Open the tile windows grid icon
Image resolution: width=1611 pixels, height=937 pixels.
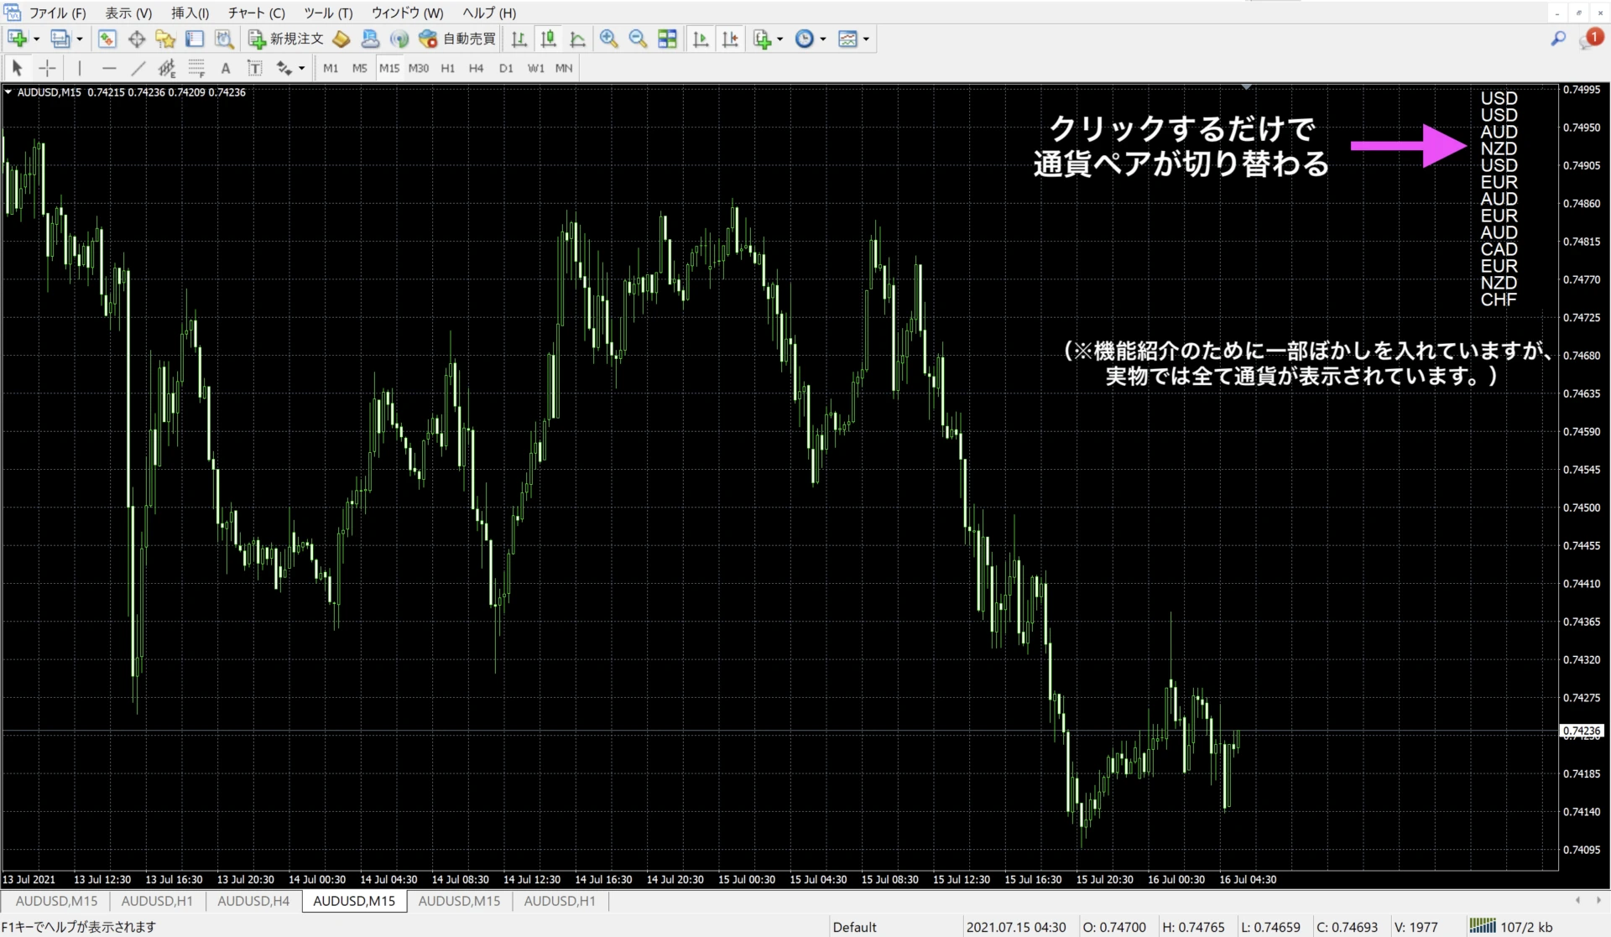[x=667, y=39]
